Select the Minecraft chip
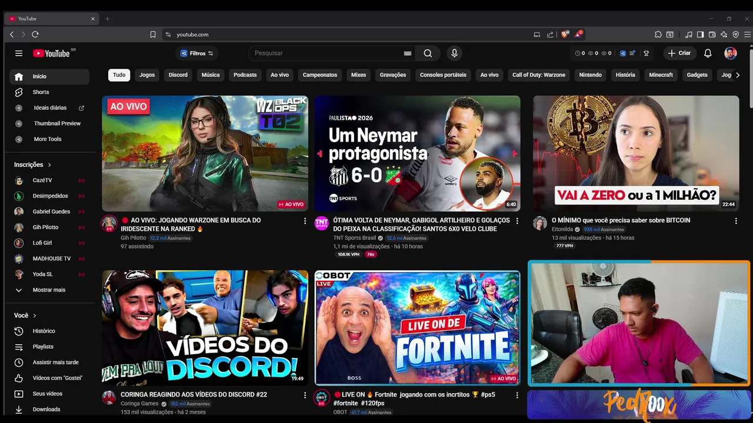 [x=661, y=75]
